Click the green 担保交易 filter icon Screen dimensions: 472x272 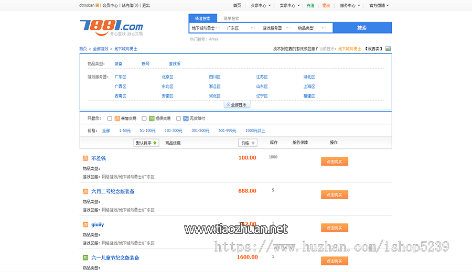click(152, 118)
